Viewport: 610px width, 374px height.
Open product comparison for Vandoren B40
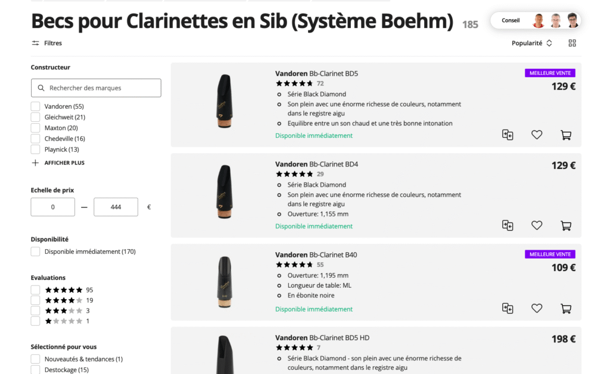tap(508, 308)
